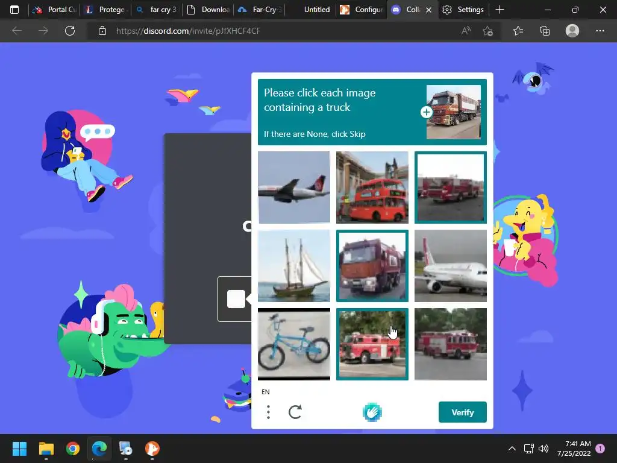Close the active Discord tab

pos(429,10)
